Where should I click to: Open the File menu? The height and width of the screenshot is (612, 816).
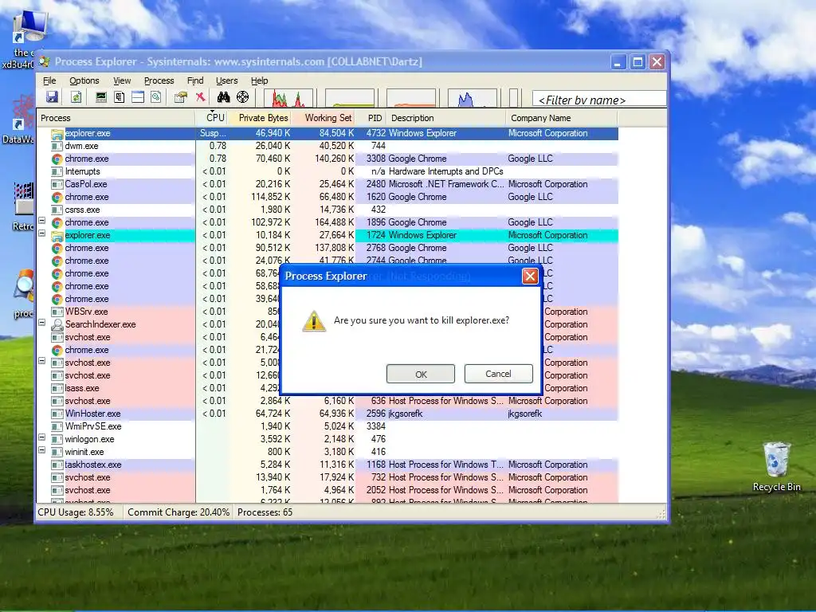pos(49,80)
